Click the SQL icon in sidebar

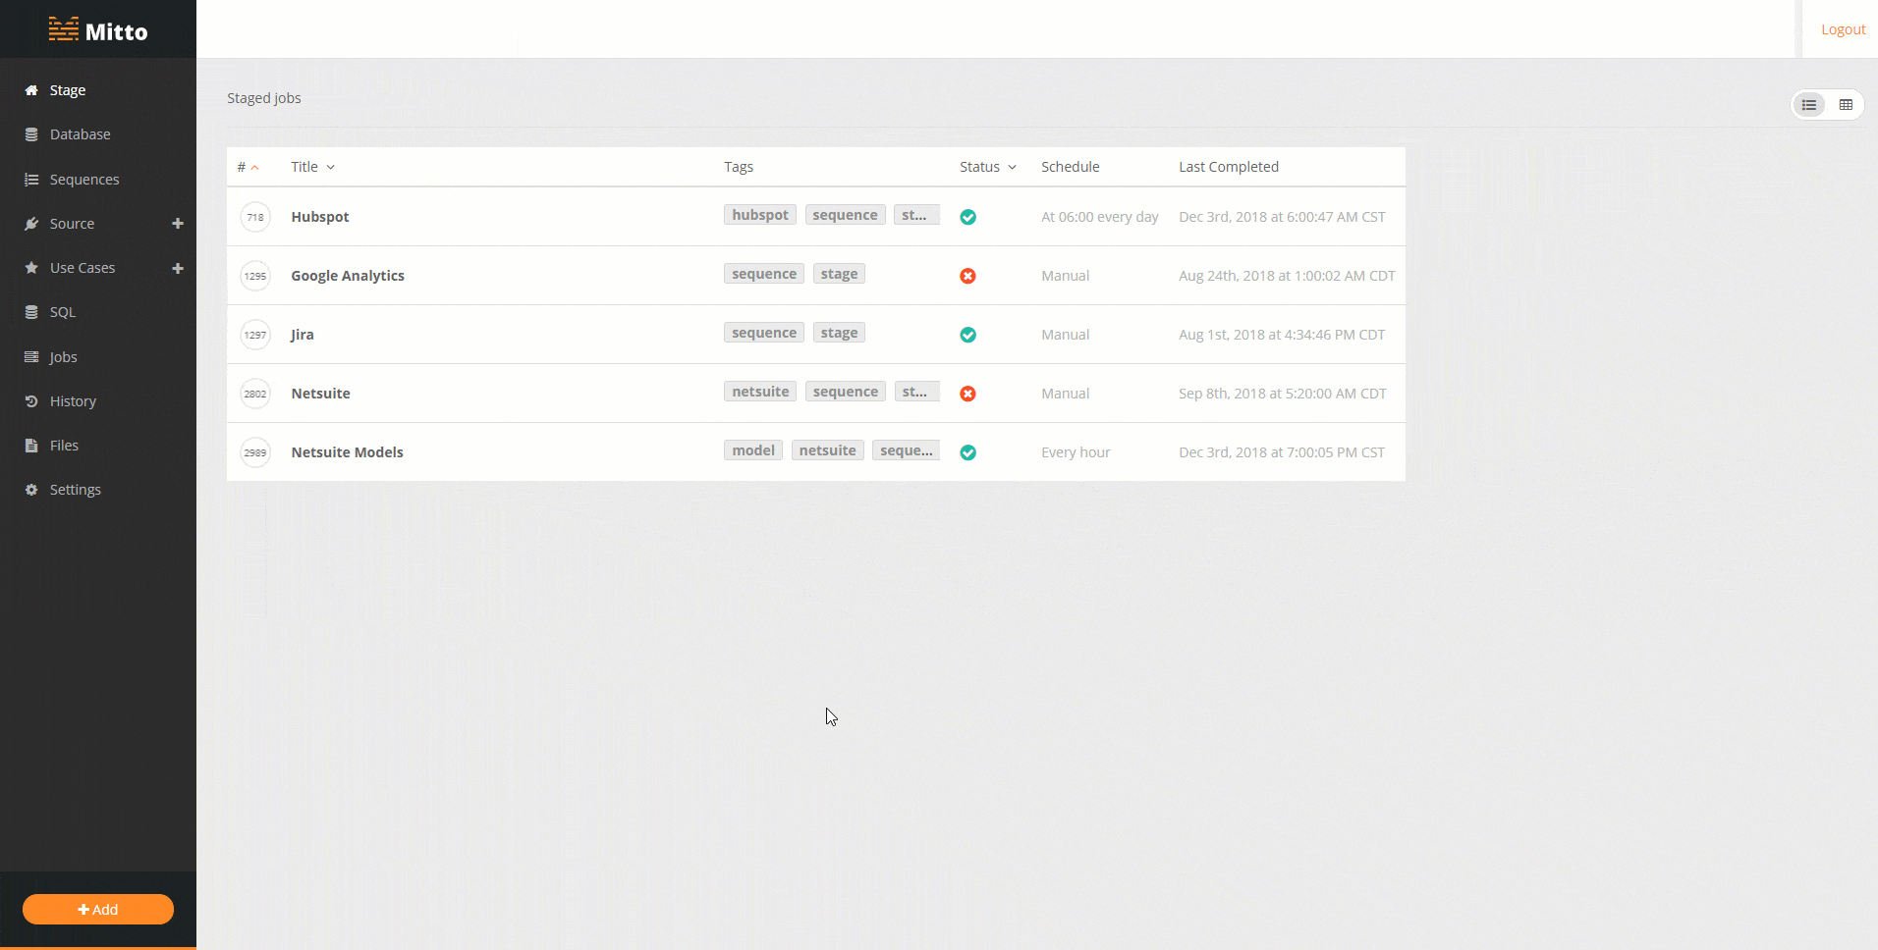pos(31,312)
